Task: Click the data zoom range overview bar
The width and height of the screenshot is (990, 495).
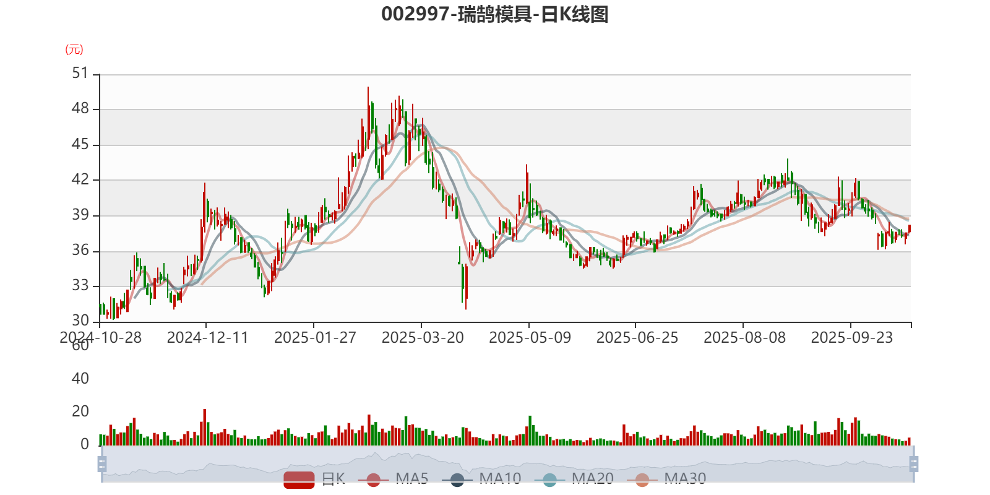Action: click(x=507, y=463)
